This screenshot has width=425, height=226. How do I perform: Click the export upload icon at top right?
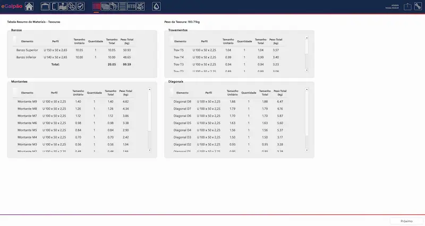pos(407,6)
